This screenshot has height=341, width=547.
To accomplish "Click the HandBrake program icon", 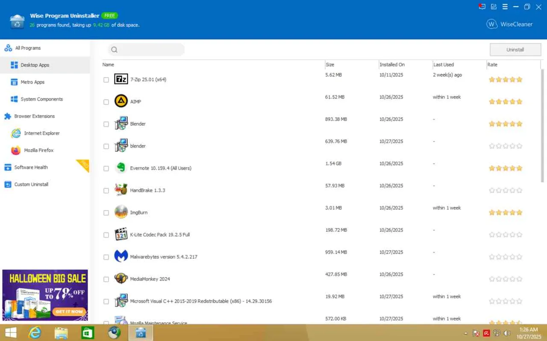I will point(121,190).
